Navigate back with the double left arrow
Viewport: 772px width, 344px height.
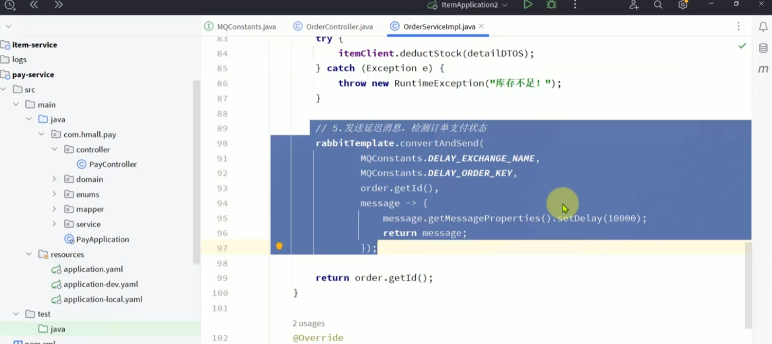tap(34, 5)
